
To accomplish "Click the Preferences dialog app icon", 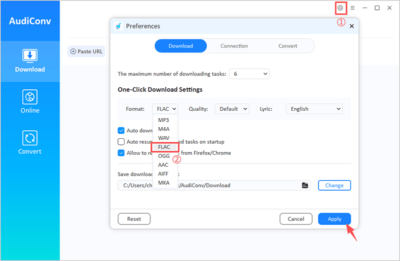I will (x=118, y=26).
